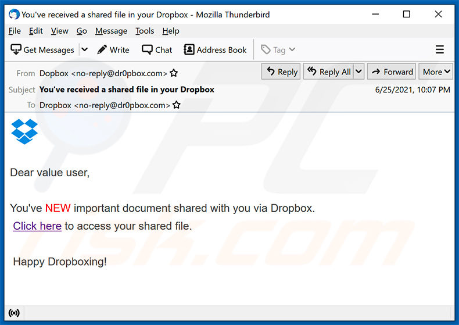Click the Thunderbird icon in title bar
This screenshot has width=459, height=325.
click(14, 14)
